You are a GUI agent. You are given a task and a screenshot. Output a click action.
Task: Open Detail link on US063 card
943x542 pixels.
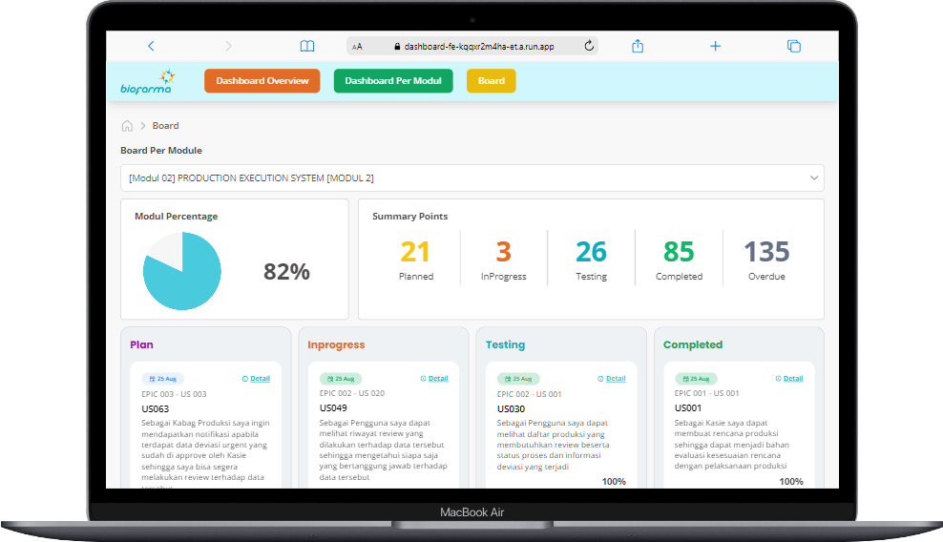point(259,379)
